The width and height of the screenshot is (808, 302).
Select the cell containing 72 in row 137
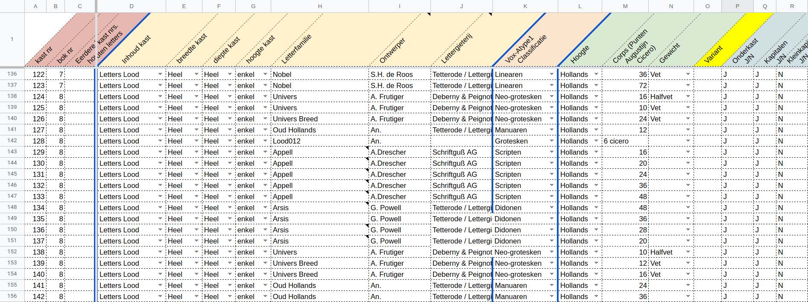pyautogui.click(x=625, y=85)
